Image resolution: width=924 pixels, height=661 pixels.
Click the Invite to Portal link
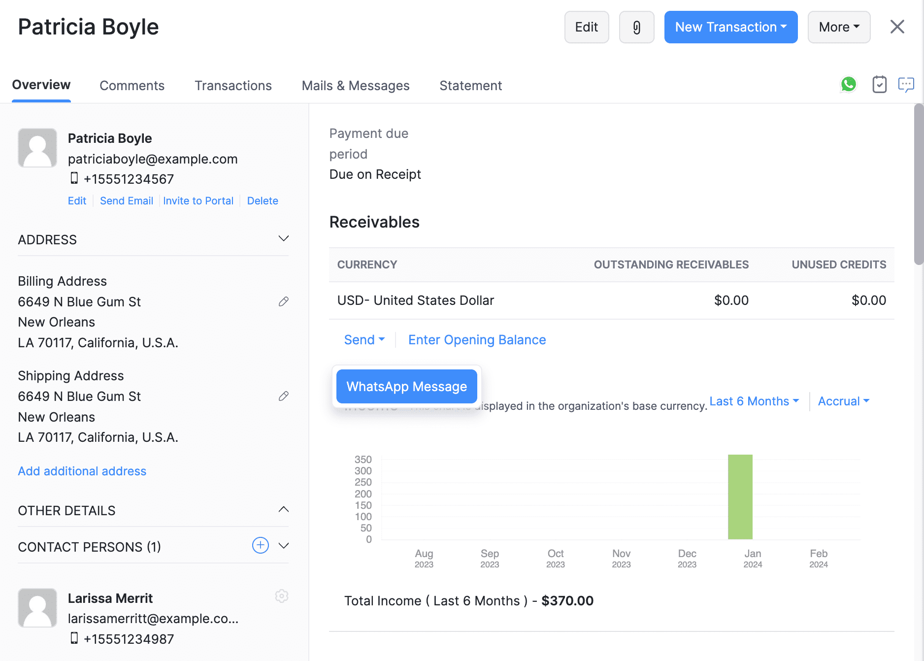[x=198, y=201]
